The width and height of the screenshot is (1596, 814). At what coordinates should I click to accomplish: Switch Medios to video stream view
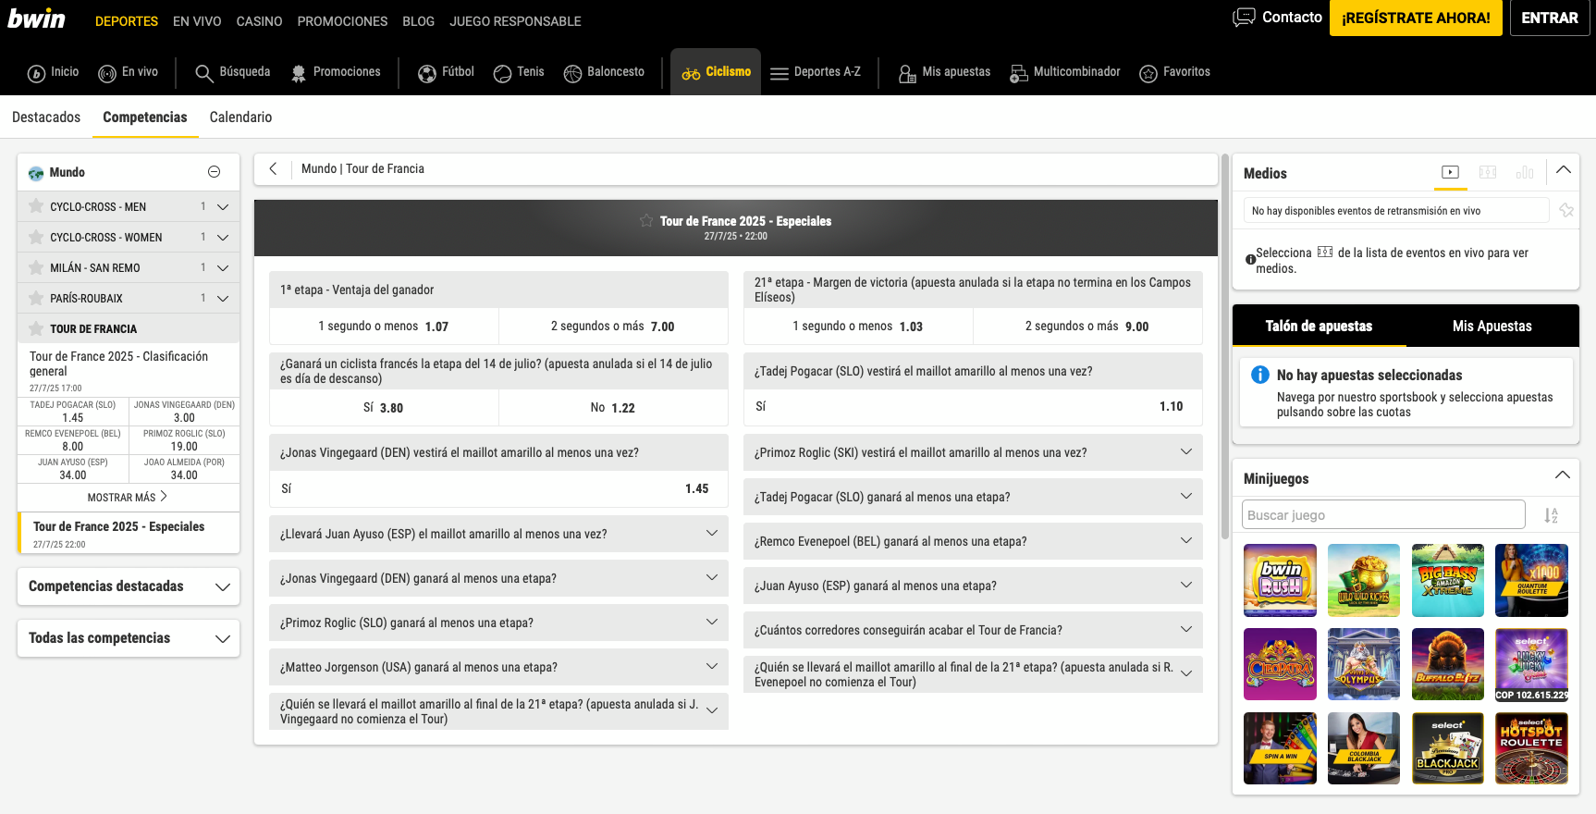(1450, 172)
